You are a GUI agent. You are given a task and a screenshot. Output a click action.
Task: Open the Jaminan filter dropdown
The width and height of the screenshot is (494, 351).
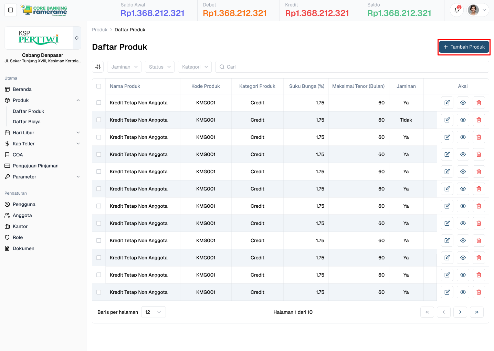pos(124,66)
